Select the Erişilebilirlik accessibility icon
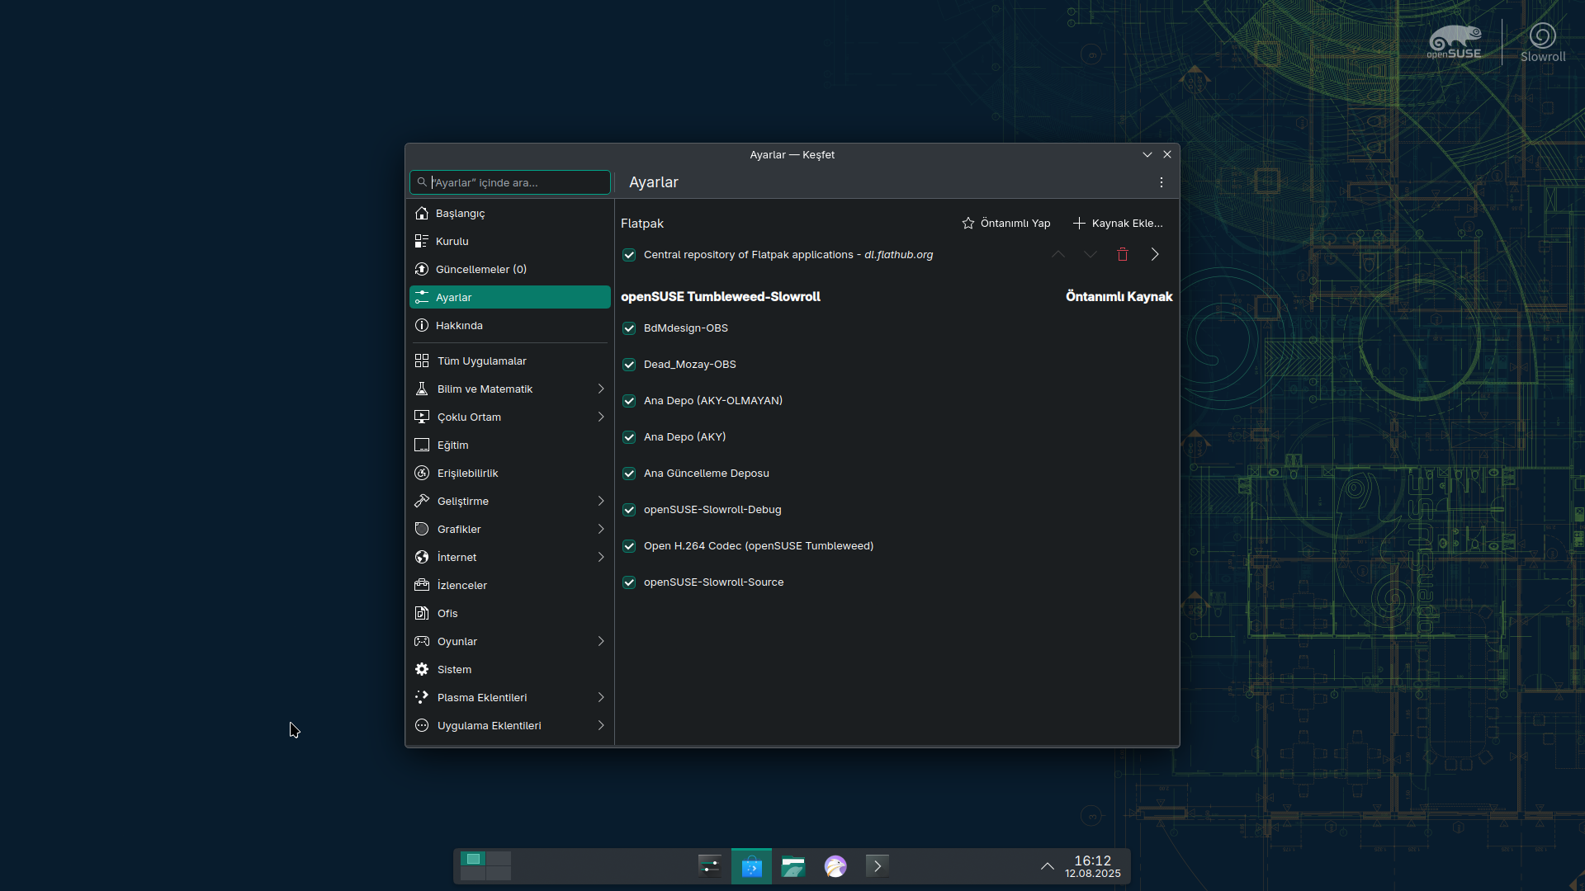The width and height of the screenshot is (1585, 891). [x=422, y=473]
